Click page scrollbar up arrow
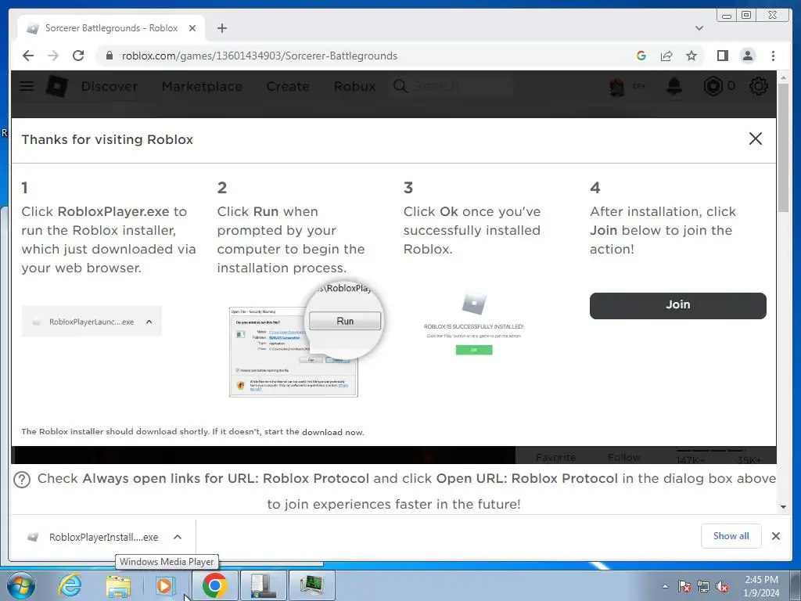Viewport: 801px width, 601px height. coord(784,77)
